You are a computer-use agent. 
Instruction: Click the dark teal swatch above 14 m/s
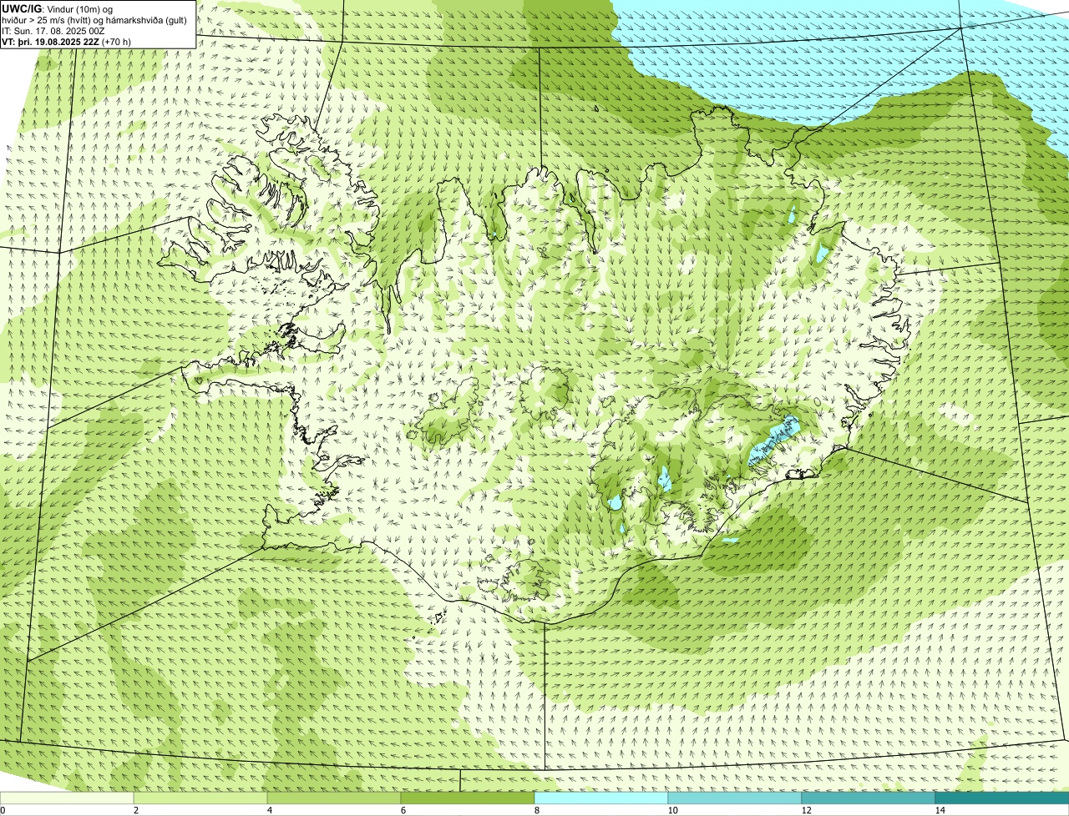pos(1002,798)
